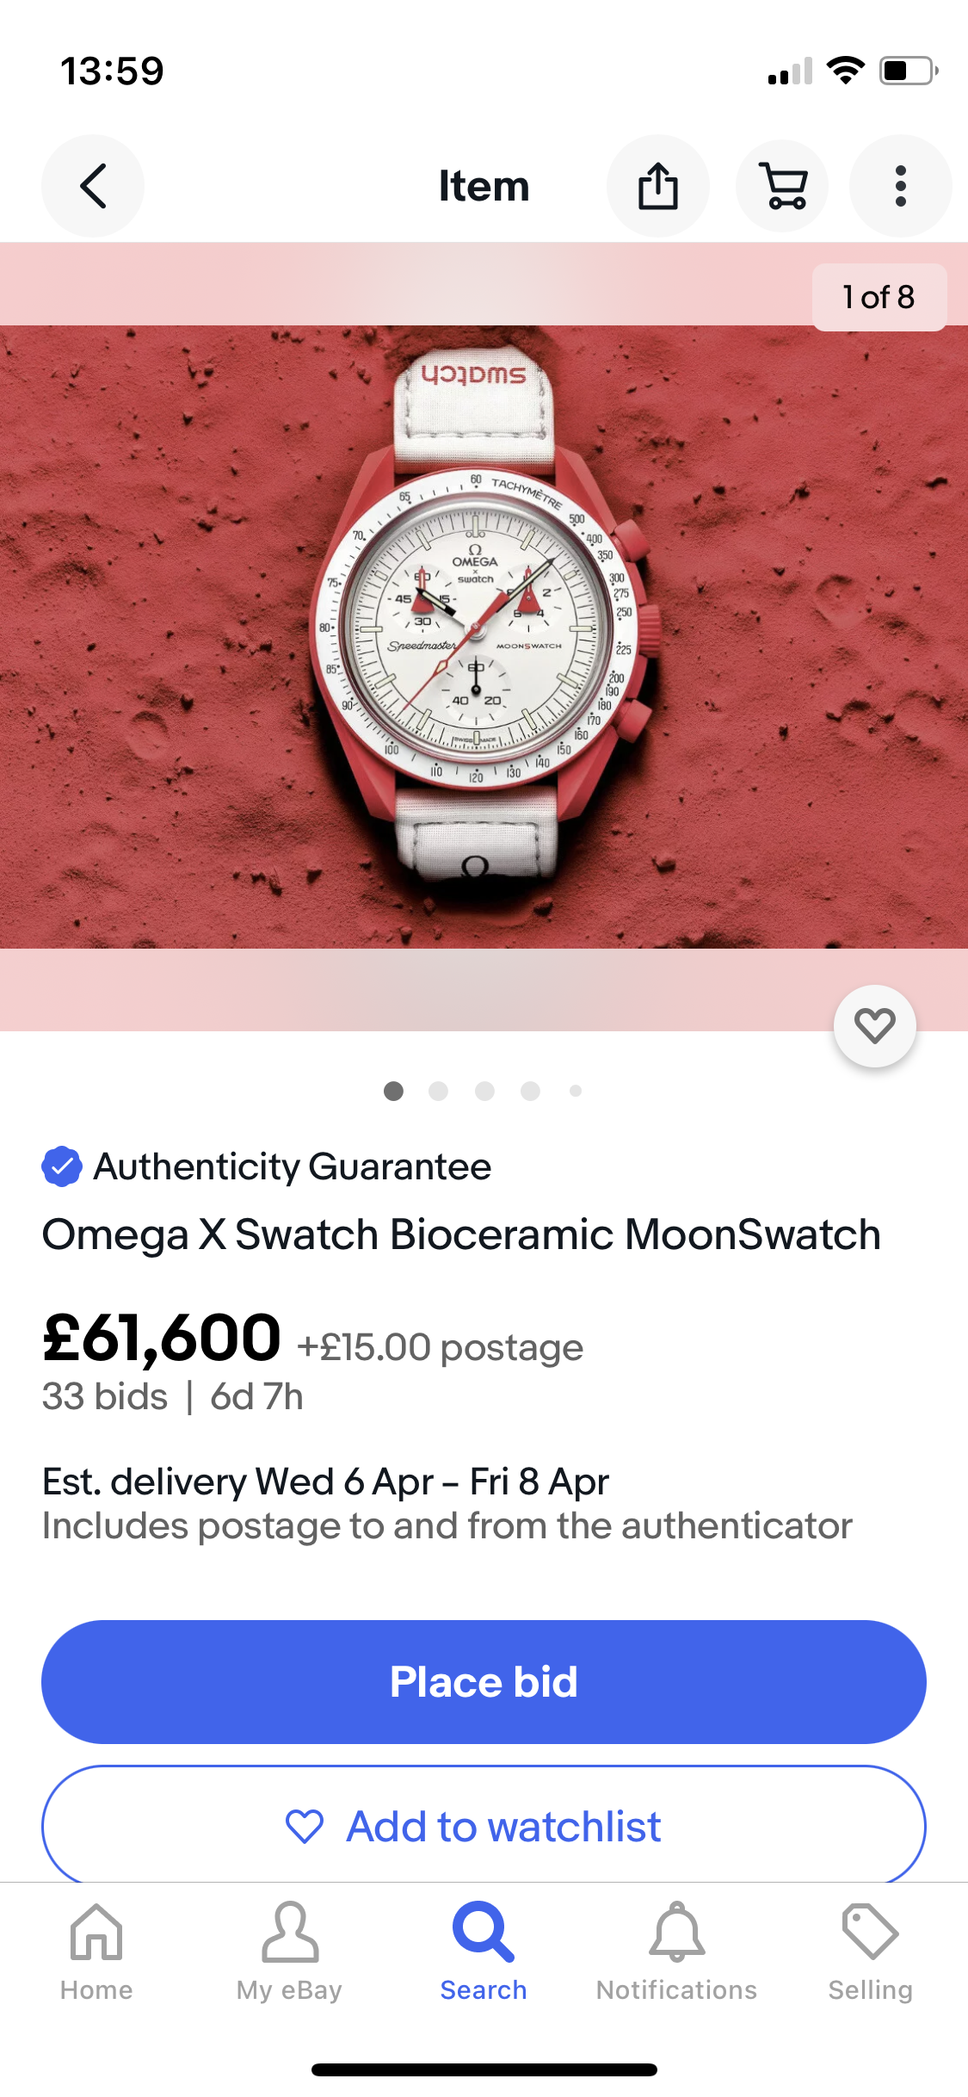
Task: Switch to the My eBay tab
Action: [x=289, y=1952]
